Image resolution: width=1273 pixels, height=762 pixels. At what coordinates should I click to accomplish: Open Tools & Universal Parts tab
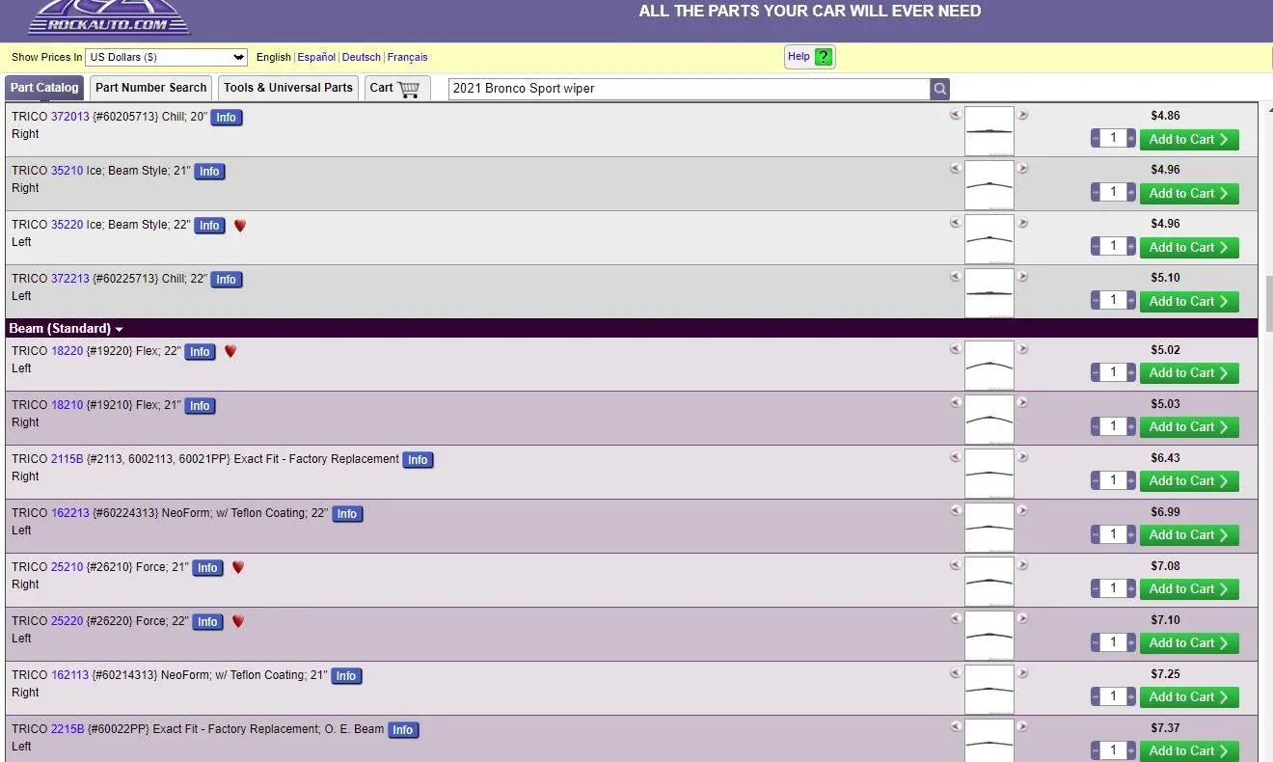click(x=287, y=88)
